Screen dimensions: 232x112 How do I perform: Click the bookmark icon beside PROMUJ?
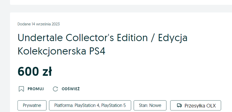(x=21, y=89)
